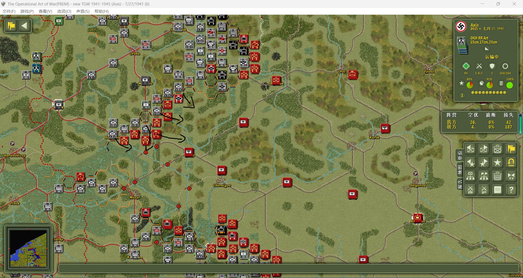Click the supply canister icon in unit panel

pos(501,83)
